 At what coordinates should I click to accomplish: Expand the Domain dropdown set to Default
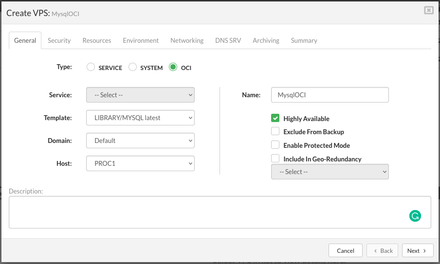tap(140, 141)
